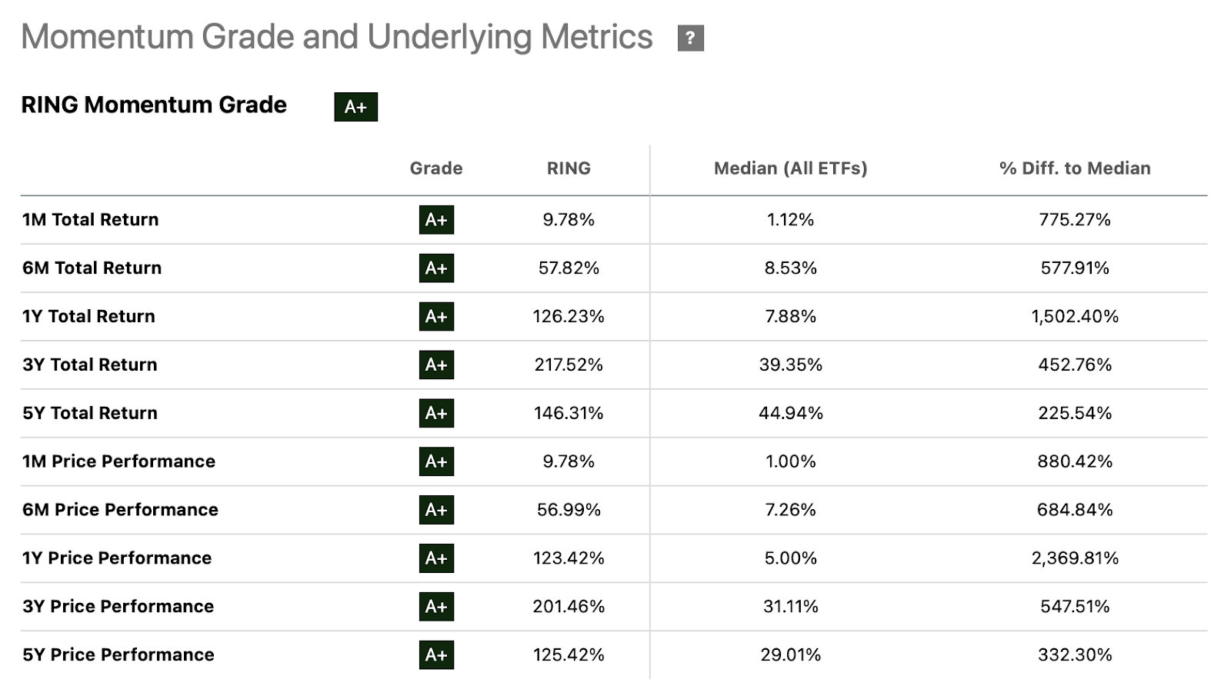Click the A+ grade for 6M Price Performance

click(436, 510)
